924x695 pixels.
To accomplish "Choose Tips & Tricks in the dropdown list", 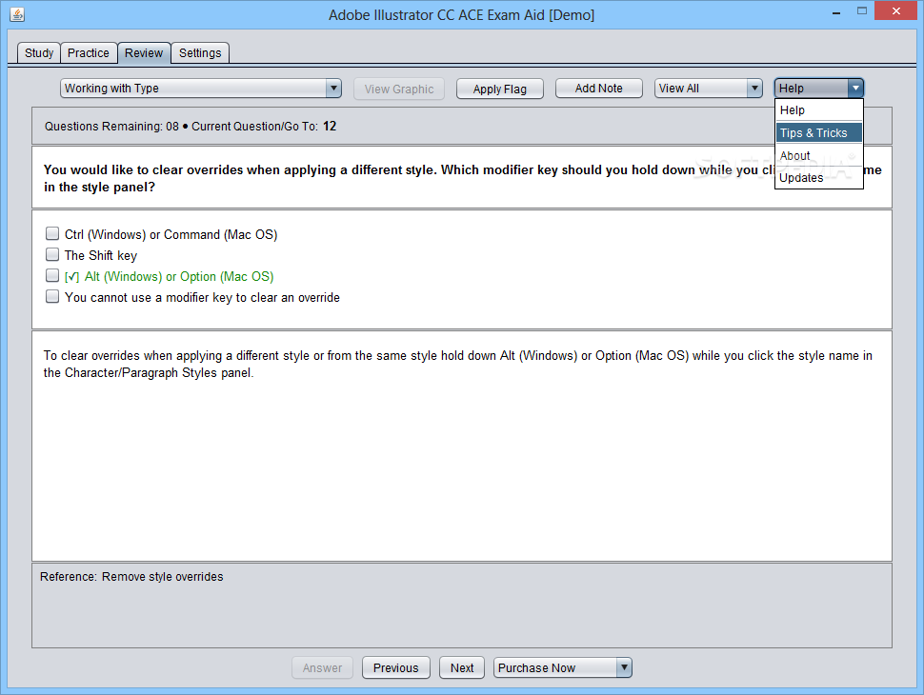I will (819, 133).
